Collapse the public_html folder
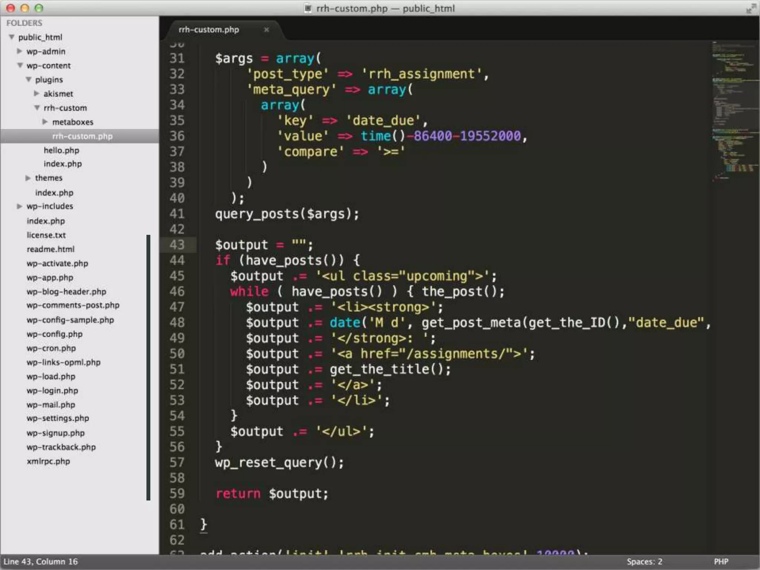760x570 pixels. [x=12, y=37]
